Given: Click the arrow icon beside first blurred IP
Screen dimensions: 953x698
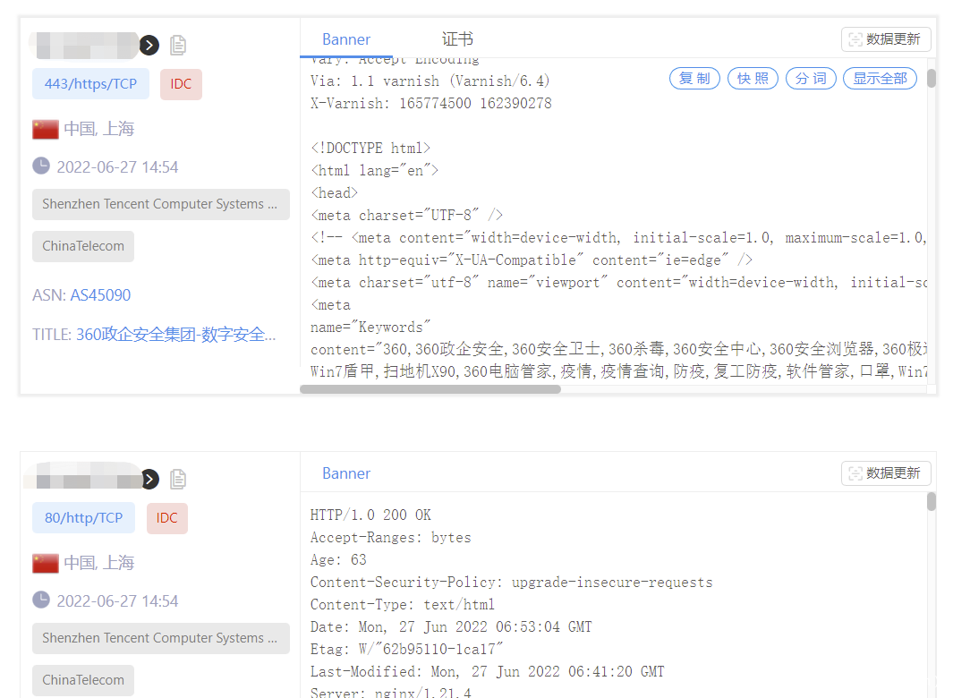Looking at the screenshot, I should point(149,45).
